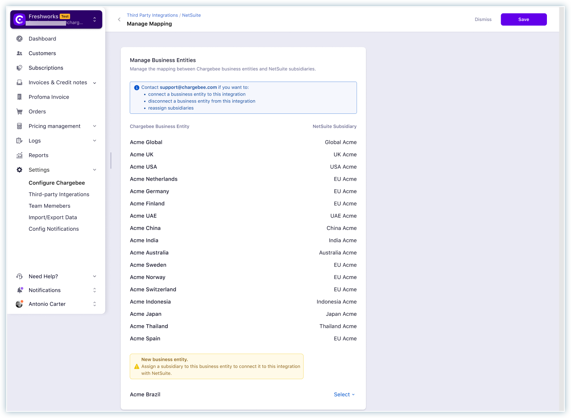Expand the Logs menu chevron
Image resolution: width=571 pixels, height=418 pixels.
tap(94, 141)
